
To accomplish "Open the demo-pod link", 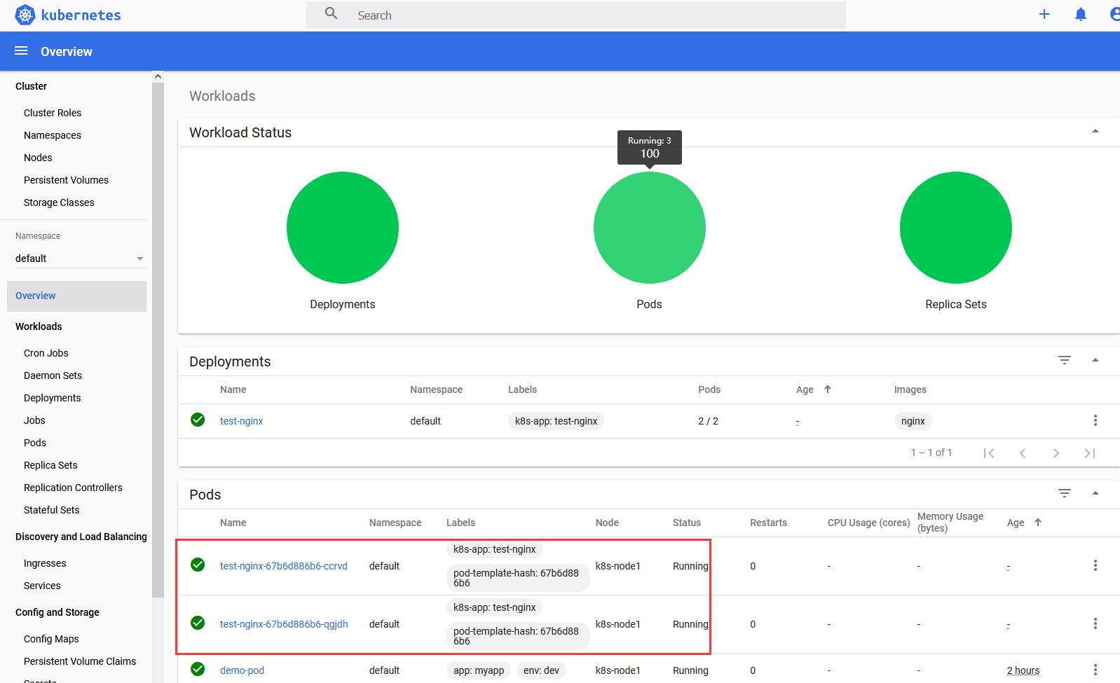I will (x=242, y=670).
